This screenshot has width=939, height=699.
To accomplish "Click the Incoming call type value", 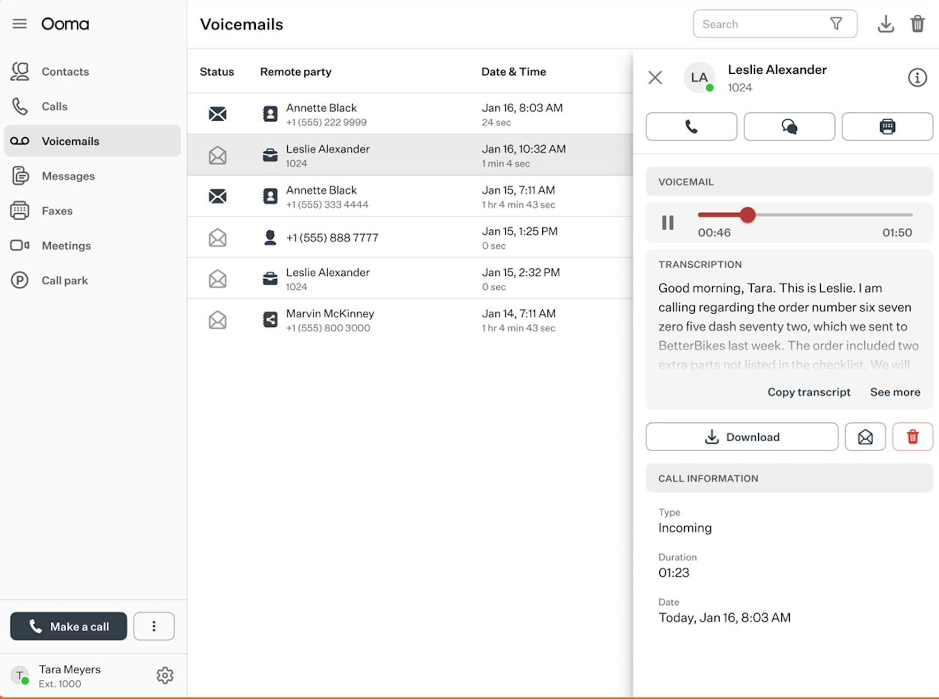I will (685, 528).
